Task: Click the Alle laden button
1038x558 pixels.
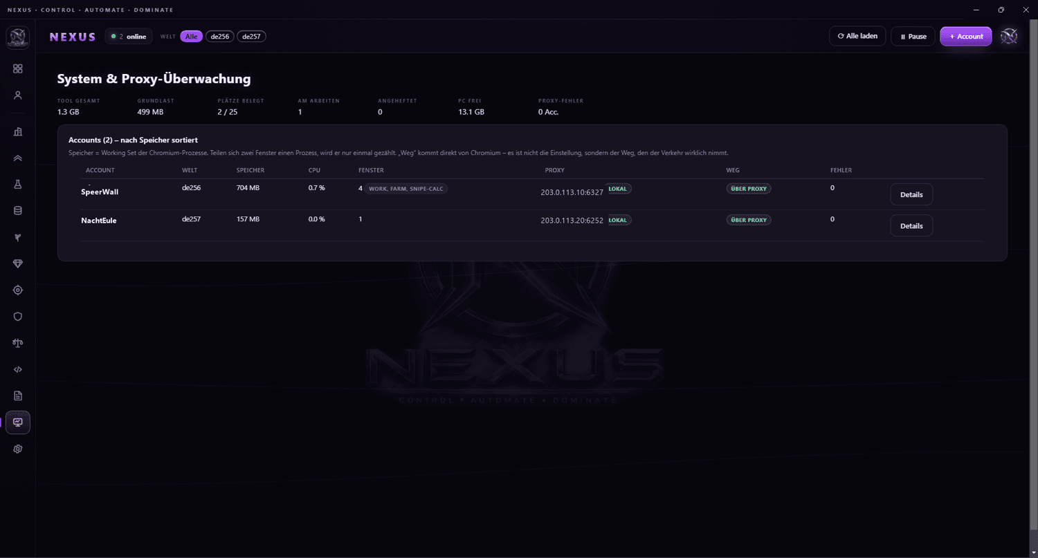Action: (857, 36)
